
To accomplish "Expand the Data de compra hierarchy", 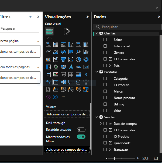I will (101, 124).
